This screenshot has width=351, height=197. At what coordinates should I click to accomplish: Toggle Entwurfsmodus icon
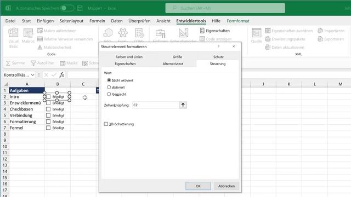click(x=183, y=33)
